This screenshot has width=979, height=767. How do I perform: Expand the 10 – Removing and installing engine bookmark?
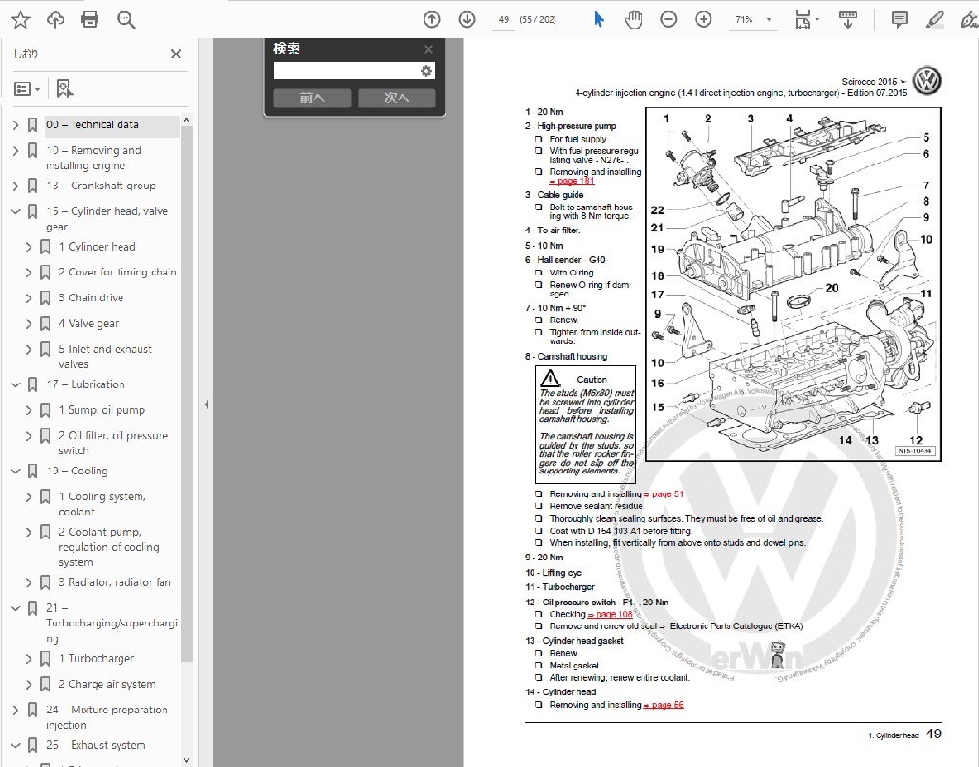coord(15,150)
